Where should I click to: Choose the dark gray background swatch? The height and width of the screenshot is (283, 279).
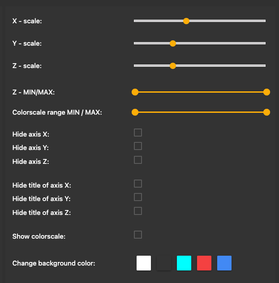164,263
